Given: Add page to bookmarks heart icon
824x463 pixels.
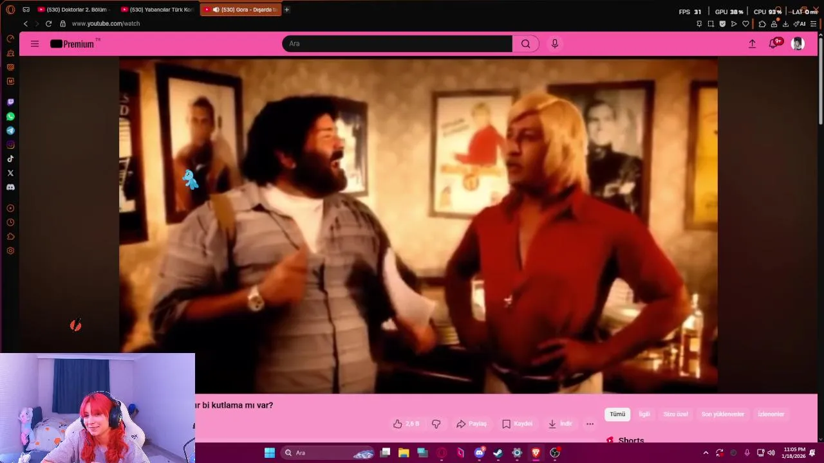Looking at the screenshot, I should [745, 24].
